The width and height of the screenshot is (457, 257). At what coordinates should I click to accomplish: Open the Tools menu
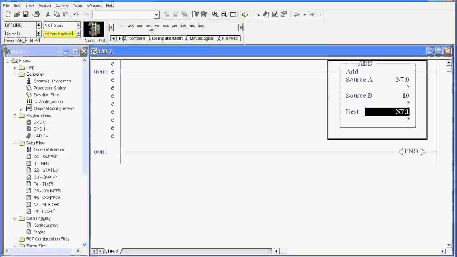point(78,6)
